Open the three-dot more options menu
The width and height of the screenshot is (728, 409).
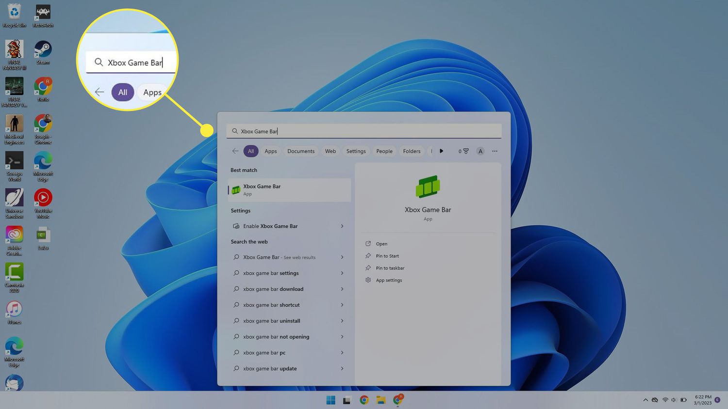click(495, 151)
